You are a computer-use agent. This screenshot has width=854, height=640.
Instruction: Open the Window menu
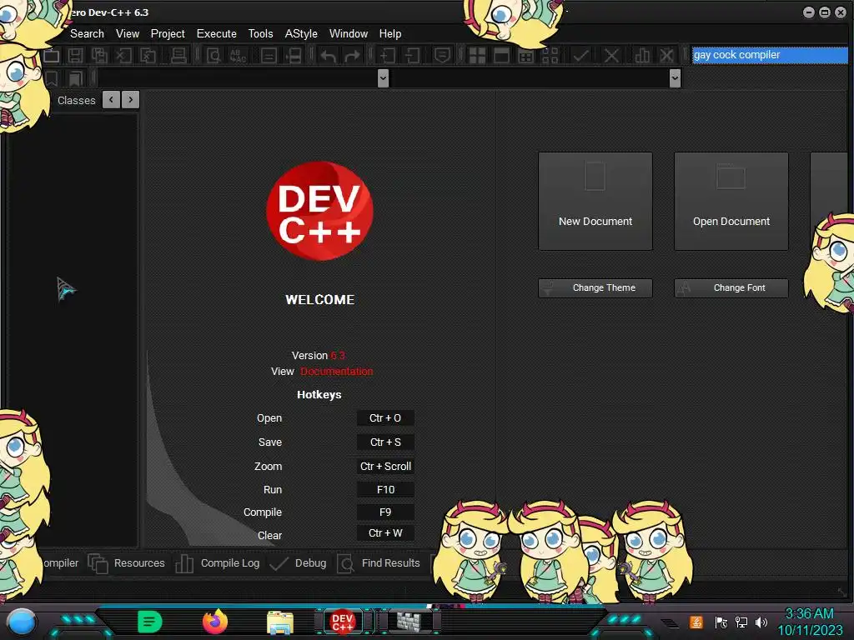coord(349,33)
